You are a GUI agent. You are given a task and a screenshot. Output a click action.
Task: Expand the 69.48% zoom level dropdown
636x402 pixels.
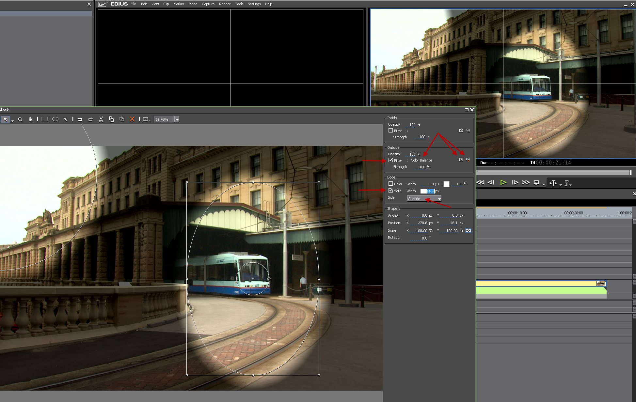tap(177, 119)
